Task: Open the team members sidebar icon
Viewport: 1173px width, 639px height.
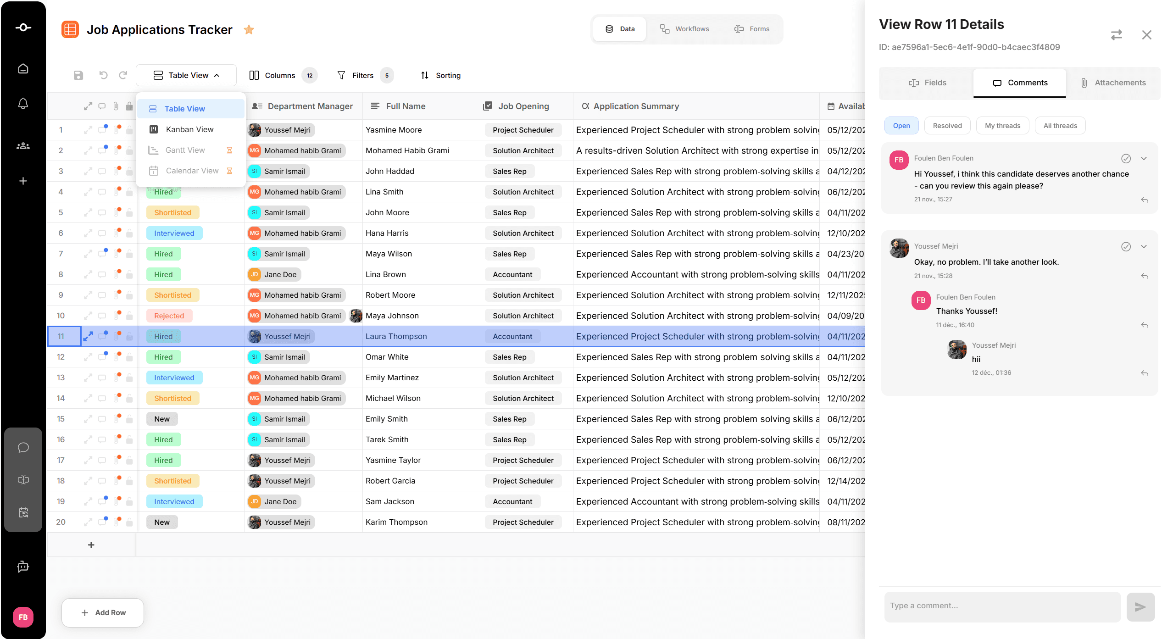Action: (23, 146)
